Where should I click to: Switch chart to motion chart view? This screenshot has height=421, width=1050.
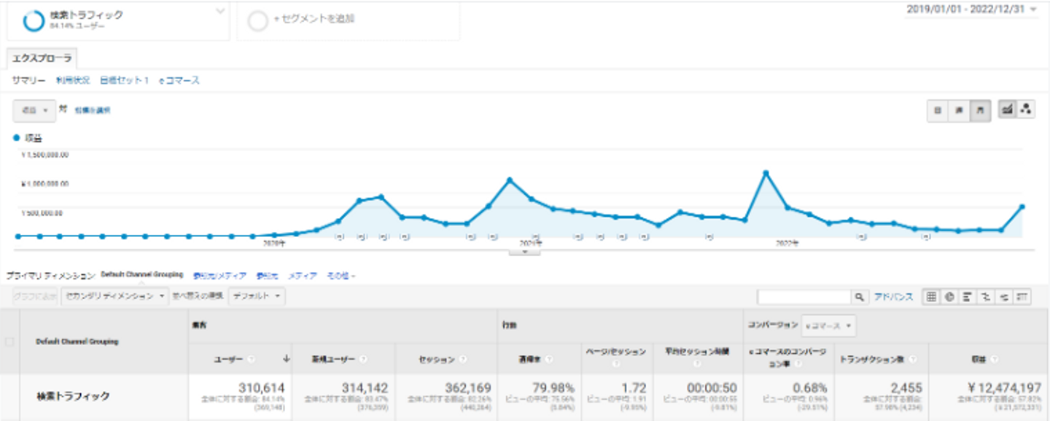1026,110
